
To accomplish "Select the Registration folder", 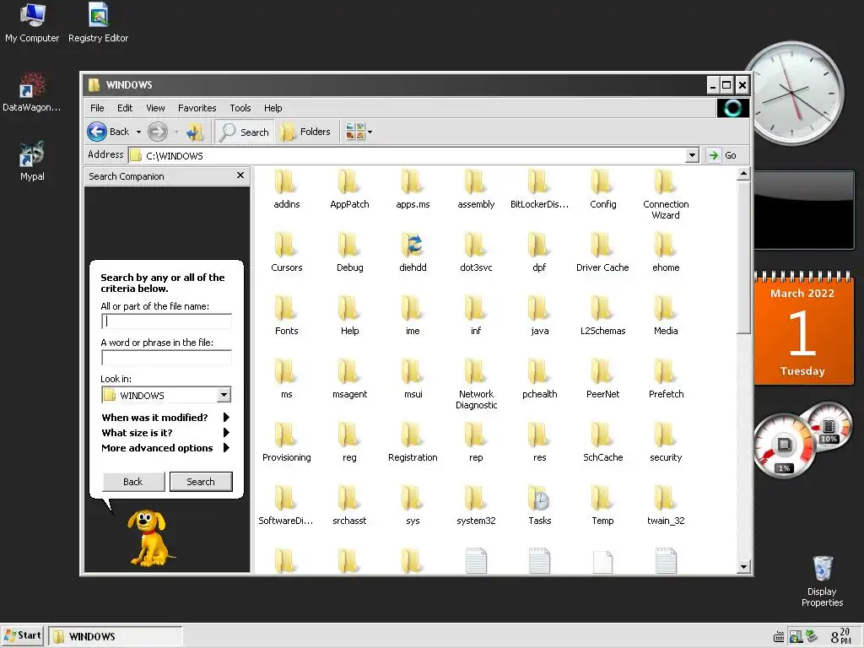I will [412, 442].
